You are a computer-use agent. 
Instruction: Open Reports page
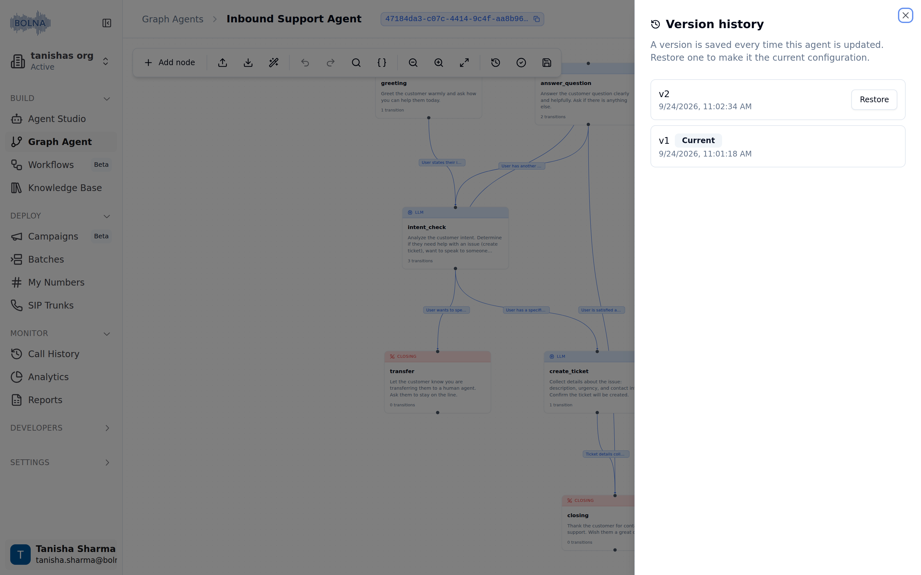pos(61,400)
